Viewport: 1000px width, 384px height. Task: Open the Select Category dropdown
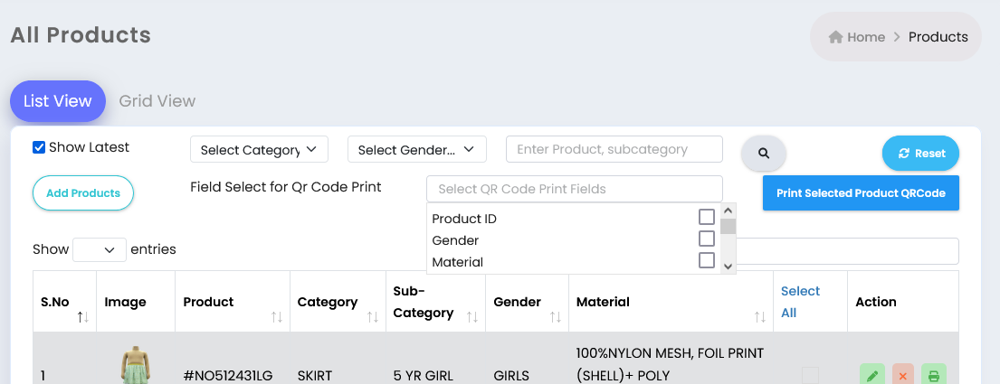259,150
